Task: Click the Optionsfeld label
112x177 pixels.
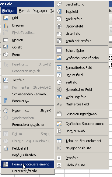Action: [74, 26]
